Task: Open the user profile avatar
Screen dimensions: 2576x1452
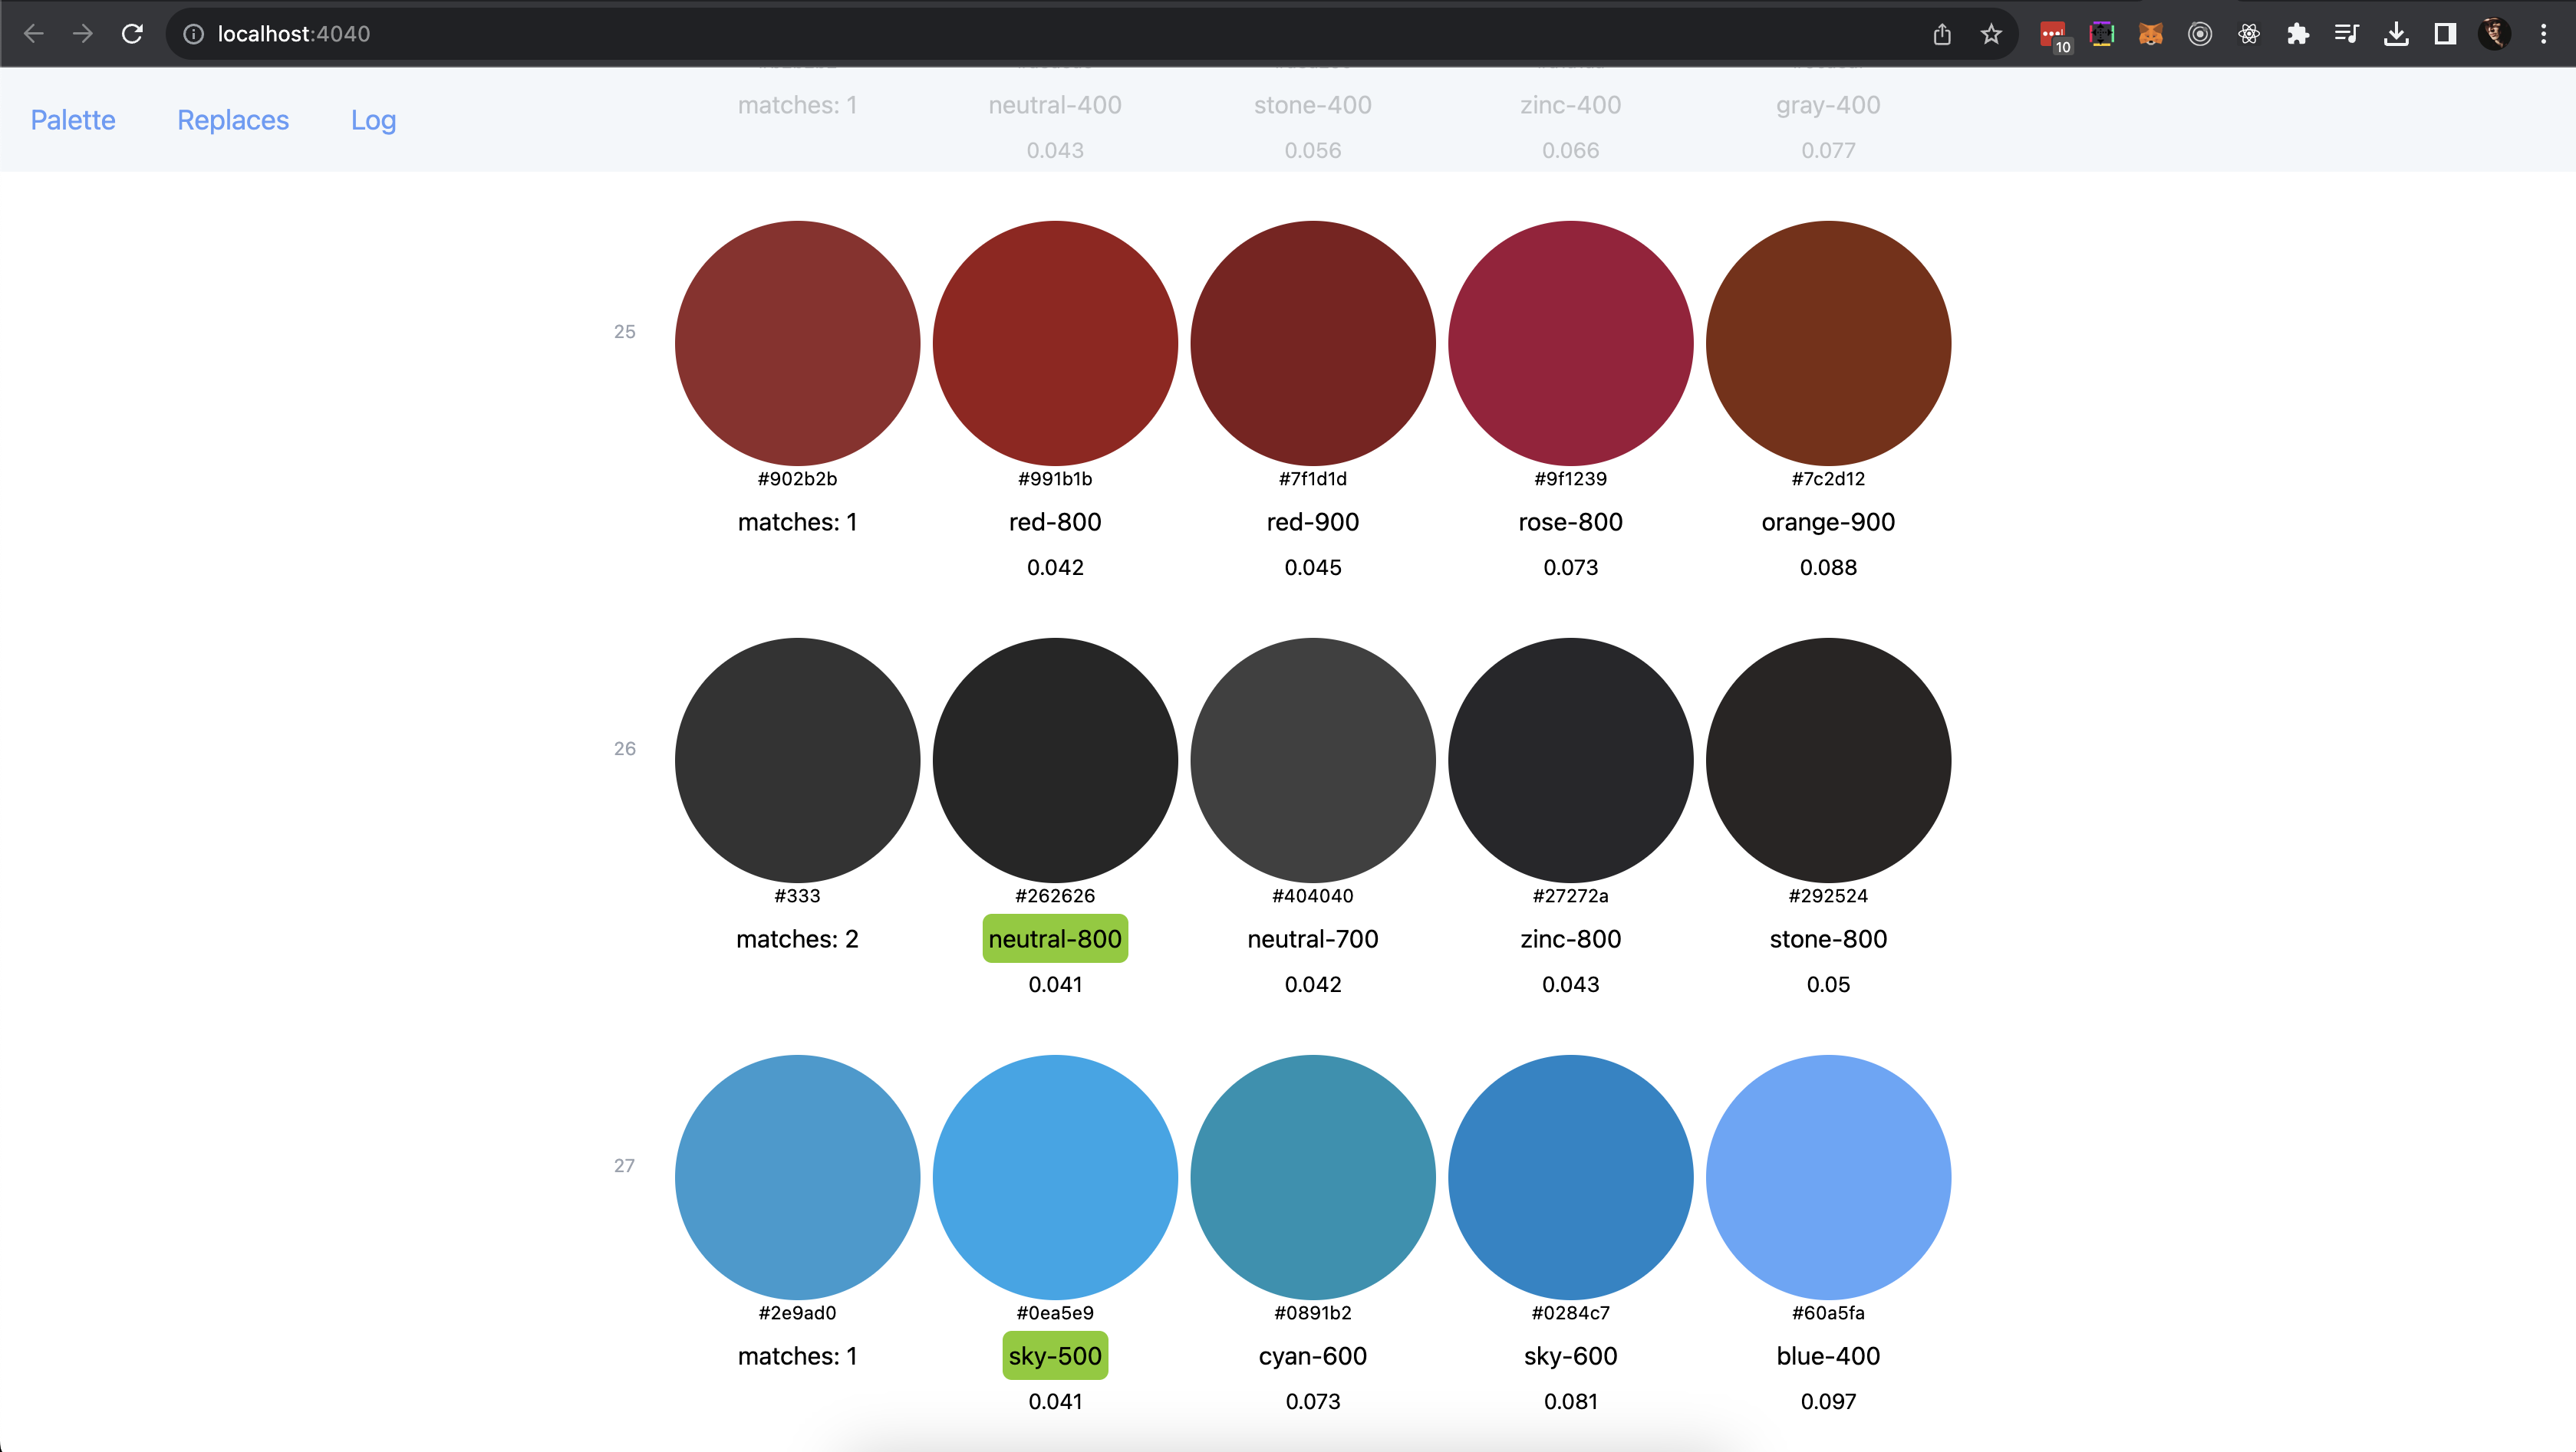Action: (2494, 34)
